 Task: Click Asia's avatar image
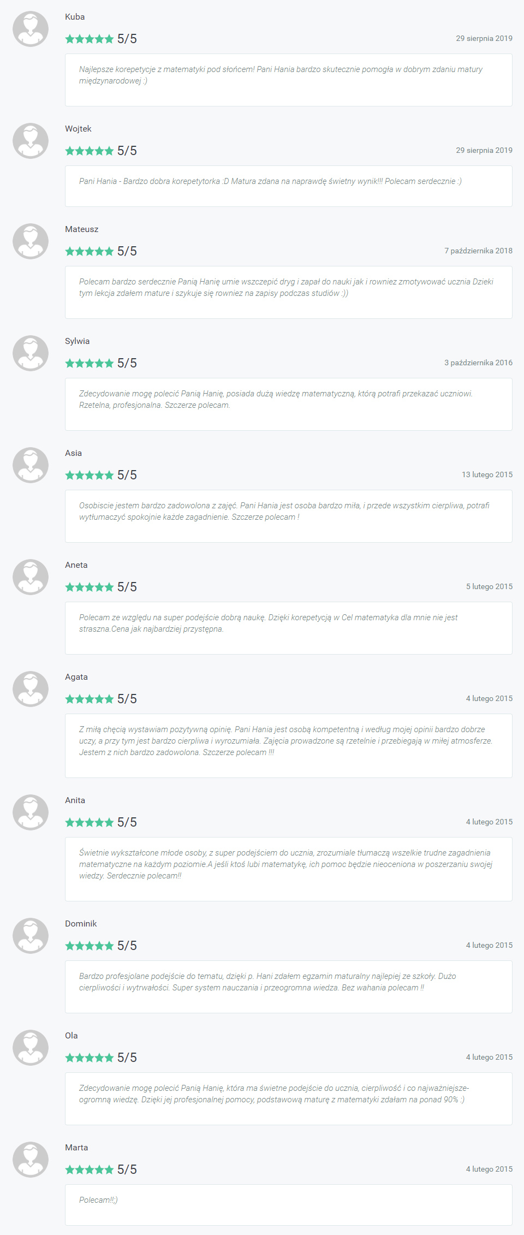(x=31, y=465)
